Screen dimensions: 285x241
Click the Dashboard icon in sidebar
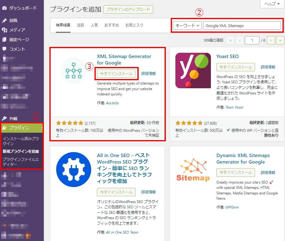tap(4, 8)
